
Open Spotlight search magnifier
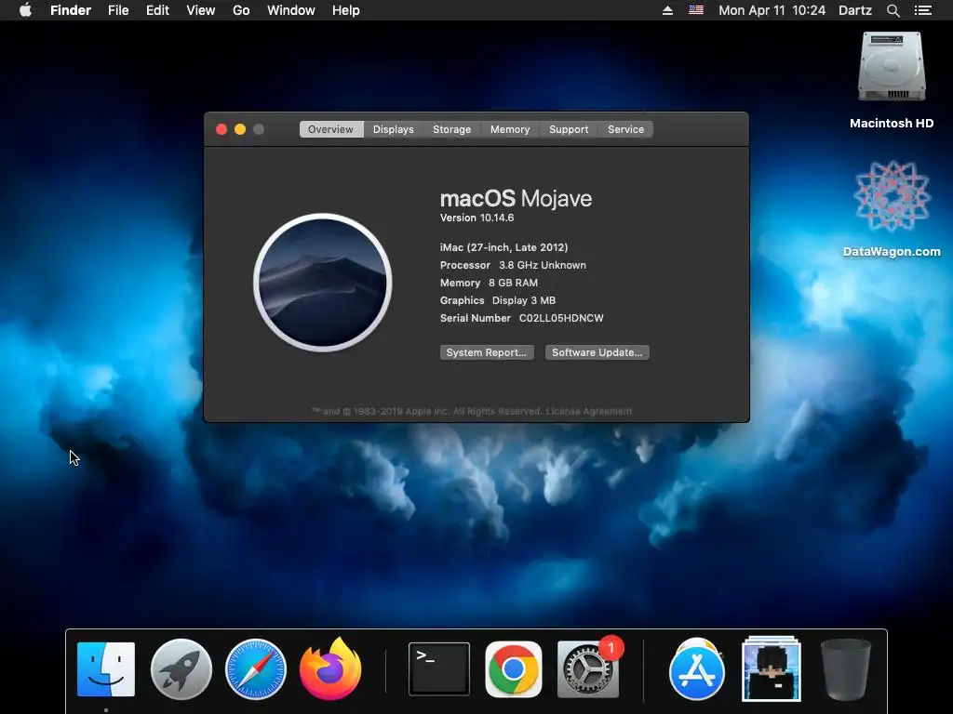[893, 10]
